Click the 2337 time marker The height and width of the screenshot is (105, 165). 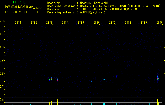click(112, 23)
